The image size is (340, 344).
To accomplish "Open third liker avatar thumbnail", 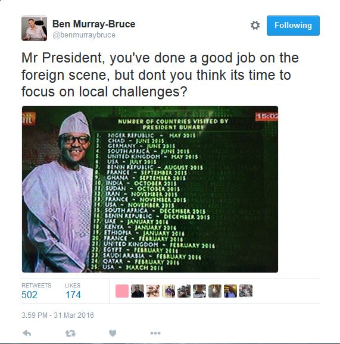I will [x=153, y=291].
